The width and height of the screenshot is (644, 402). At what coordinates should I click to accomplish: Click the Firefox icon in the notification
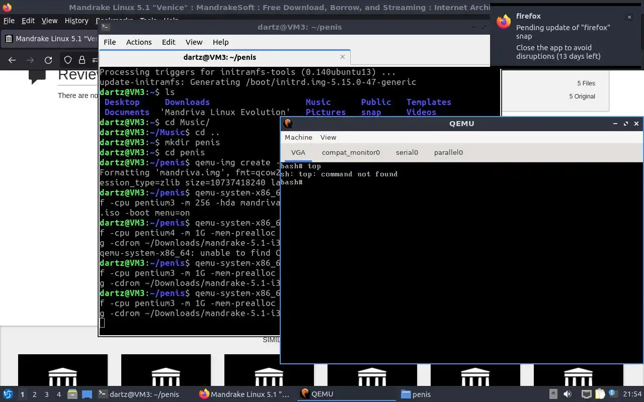(x=504, y=22)
